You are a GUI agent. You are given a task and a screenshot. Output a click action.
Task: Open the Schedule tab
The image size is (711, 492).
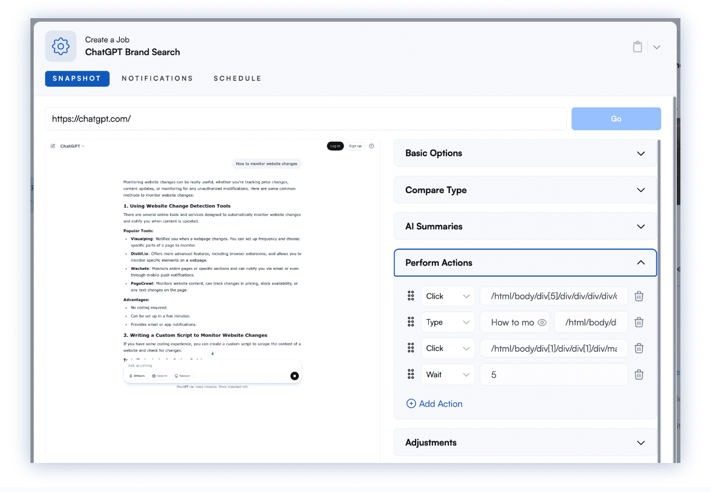(x=237, y=78)
